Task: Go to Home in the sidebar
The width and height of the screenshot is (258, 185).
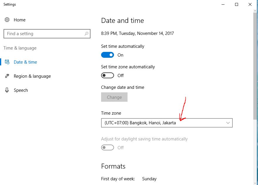Action: pyautogui.click(x=20, y=20)
